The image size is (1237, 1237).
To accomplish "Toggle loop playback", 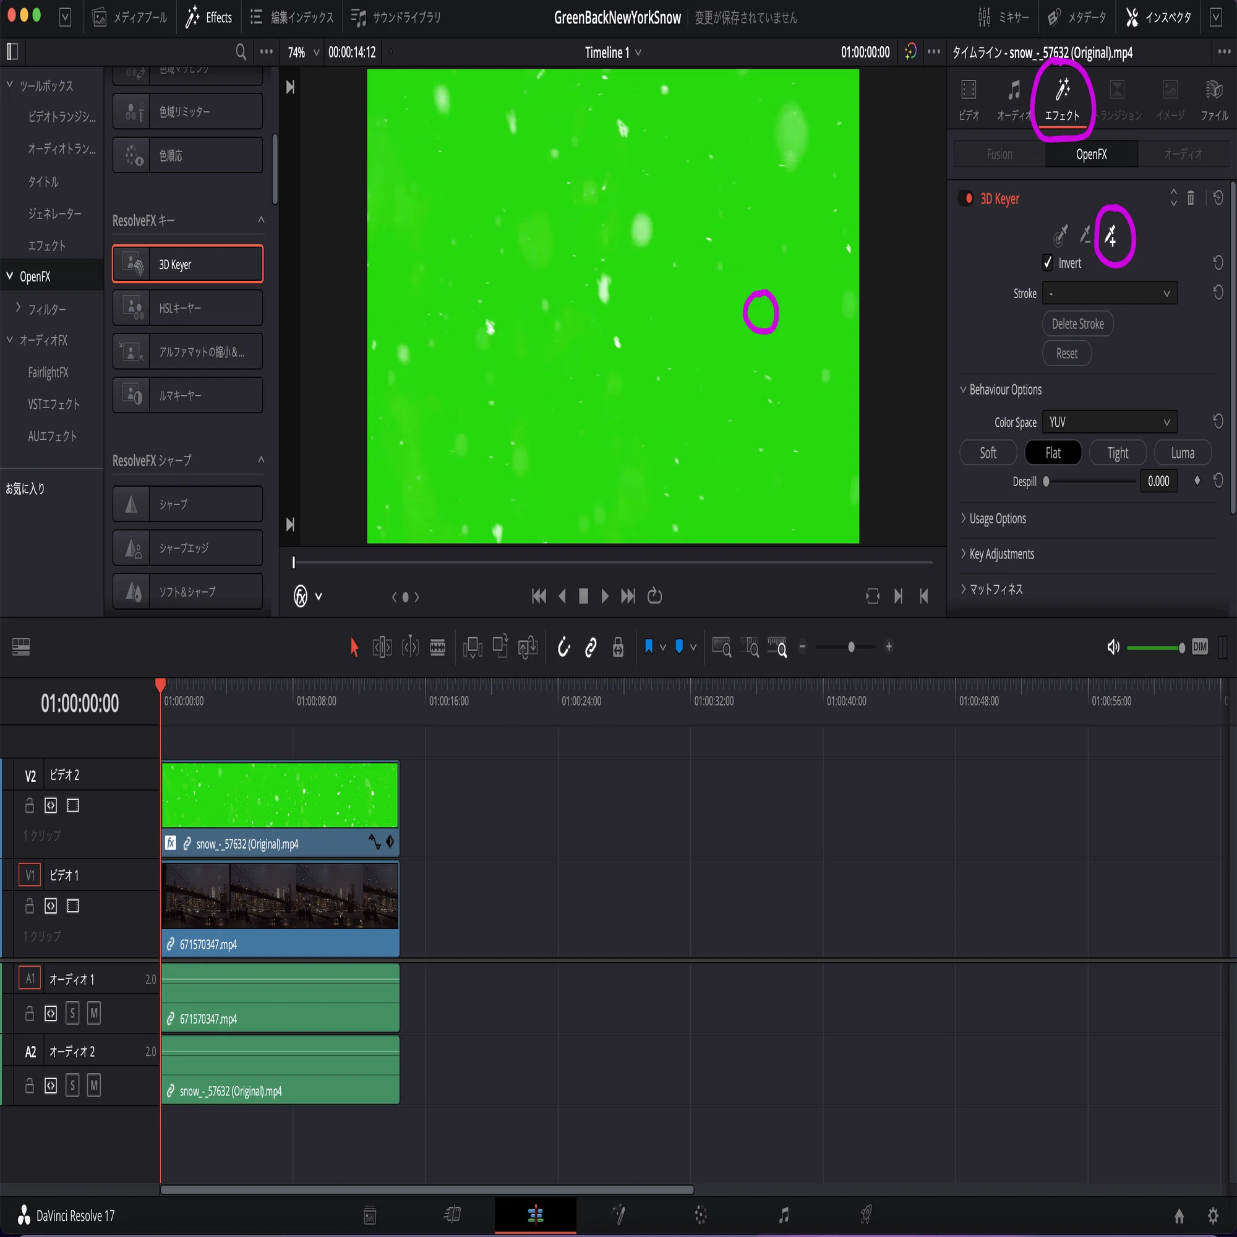I will point(654,596).
